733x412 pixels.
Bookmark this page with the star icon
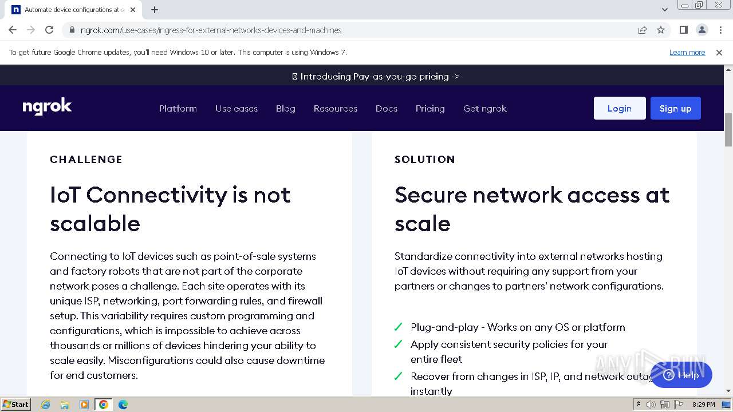click(x=661, y=30)
